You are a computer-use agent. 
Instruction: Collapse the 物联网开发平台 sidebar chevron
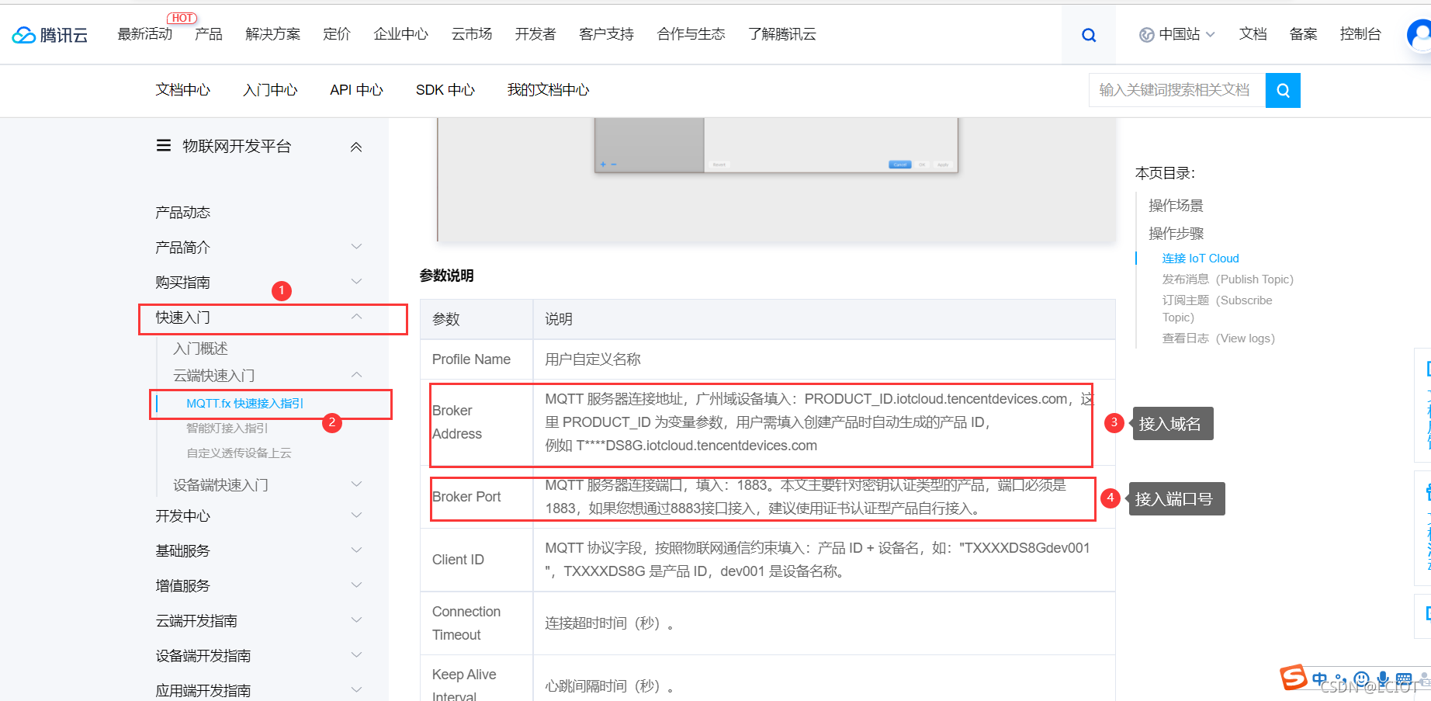click(x=356, y=147)
